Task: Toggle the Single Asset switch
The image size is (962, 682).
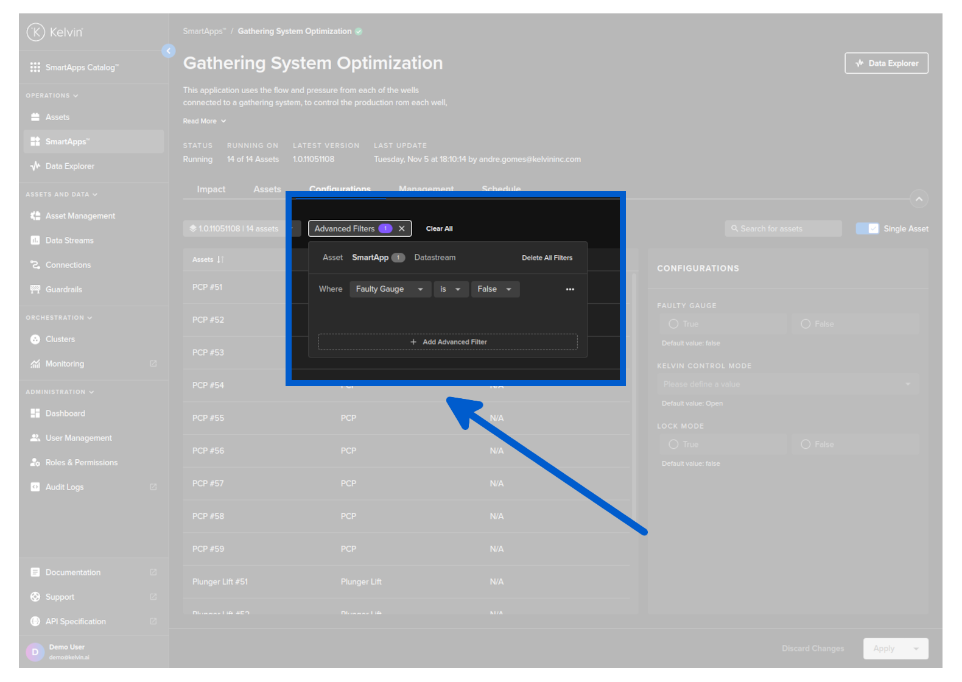Action: coord(867,229)
